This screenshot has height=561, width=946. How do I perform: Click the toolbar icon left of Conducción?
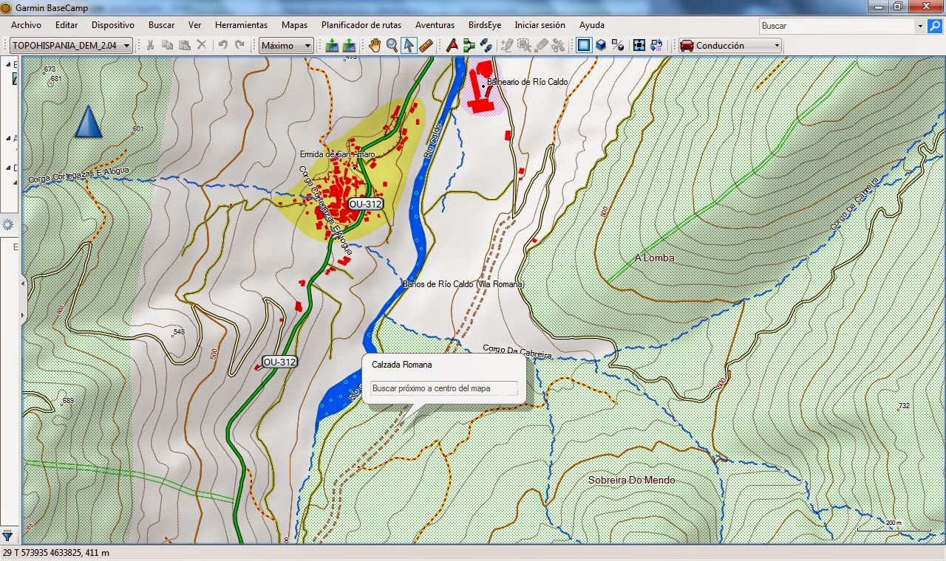click(x=656, y=46)
